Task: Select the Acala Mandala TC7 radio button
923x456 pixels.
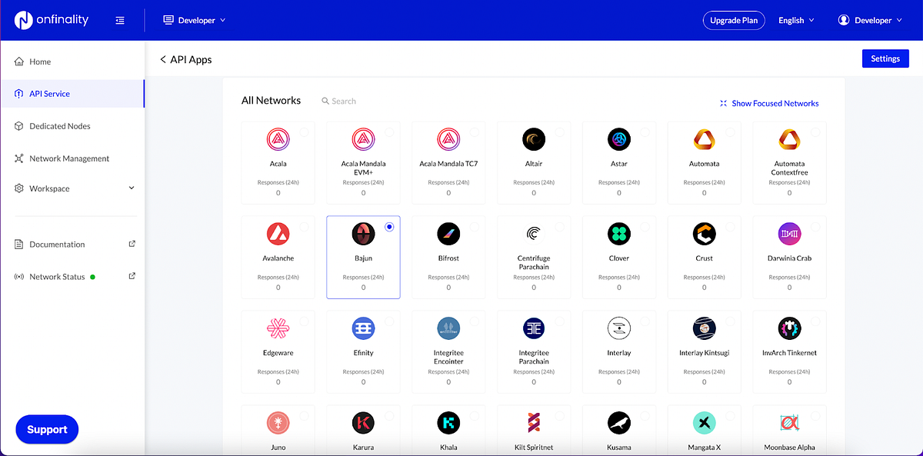Action: tap(475, 132)
